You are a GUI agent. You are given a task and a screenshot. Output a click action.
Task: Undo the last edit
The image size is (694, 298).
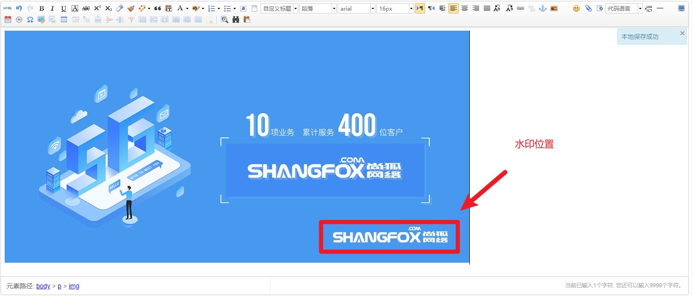[x=19, y=8]
